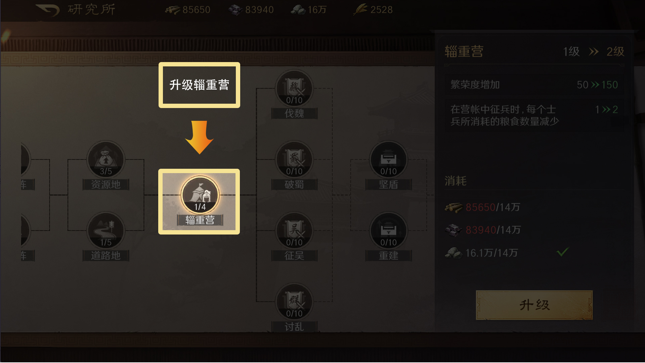
Task: Tap the wood resource counter 85650
Action: tap(188, 10)
